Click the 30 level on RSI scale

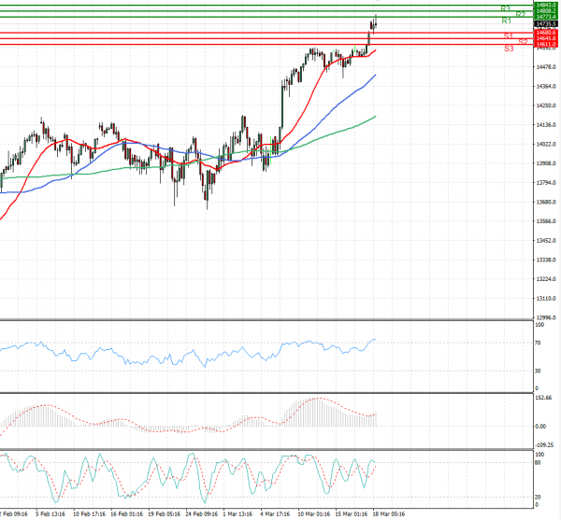(x=538, y=371)
